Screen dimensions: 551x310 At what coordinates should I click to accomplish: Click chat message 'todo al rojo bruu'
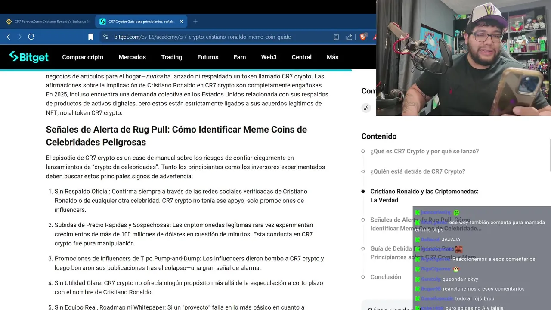[474, 298]
